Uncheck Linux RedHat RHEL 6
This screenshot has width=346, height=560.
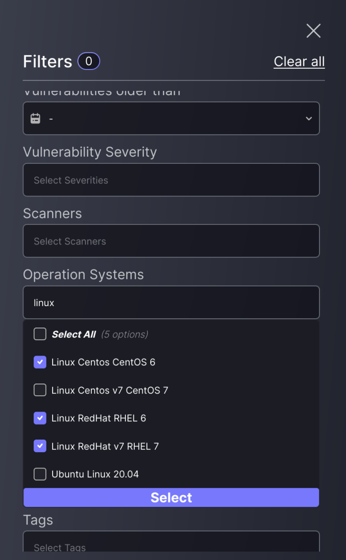[x=40, y=418]
